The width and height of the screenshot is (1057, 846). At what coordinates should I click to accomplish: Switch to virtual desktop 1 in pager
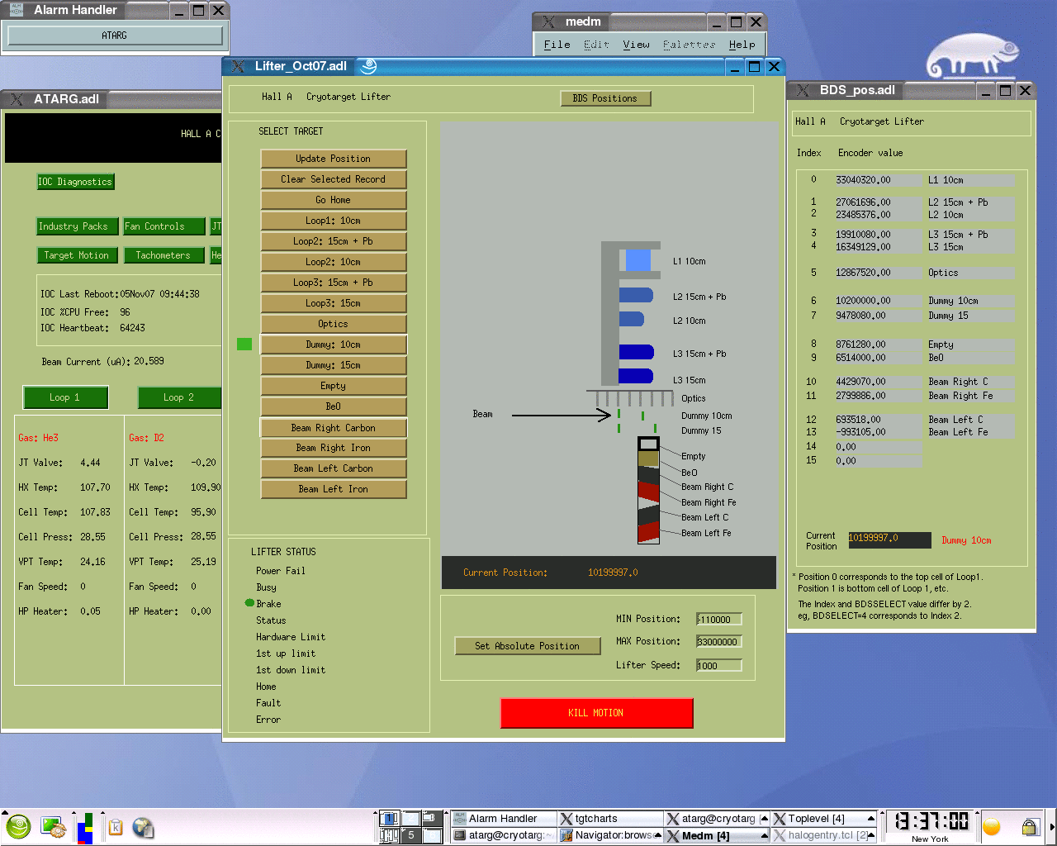pos(389,819)
